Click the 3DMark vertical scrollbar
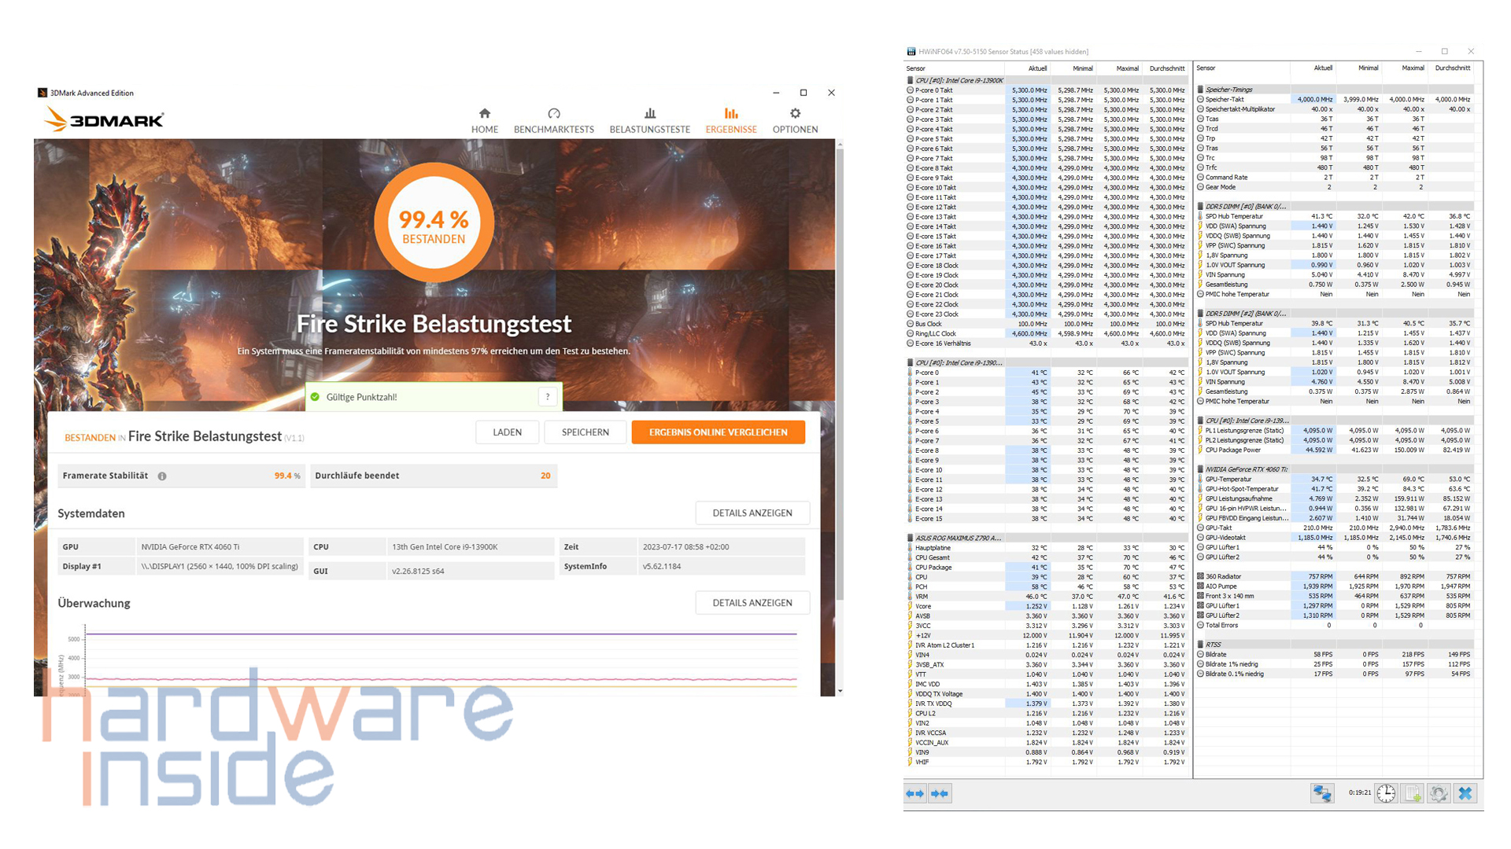The image size is (1511, 849). [840, 369]
